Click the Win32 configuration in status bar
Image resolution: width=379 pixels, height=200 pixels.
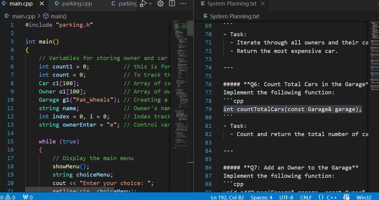pyautogui.click(x=364, y=197)
